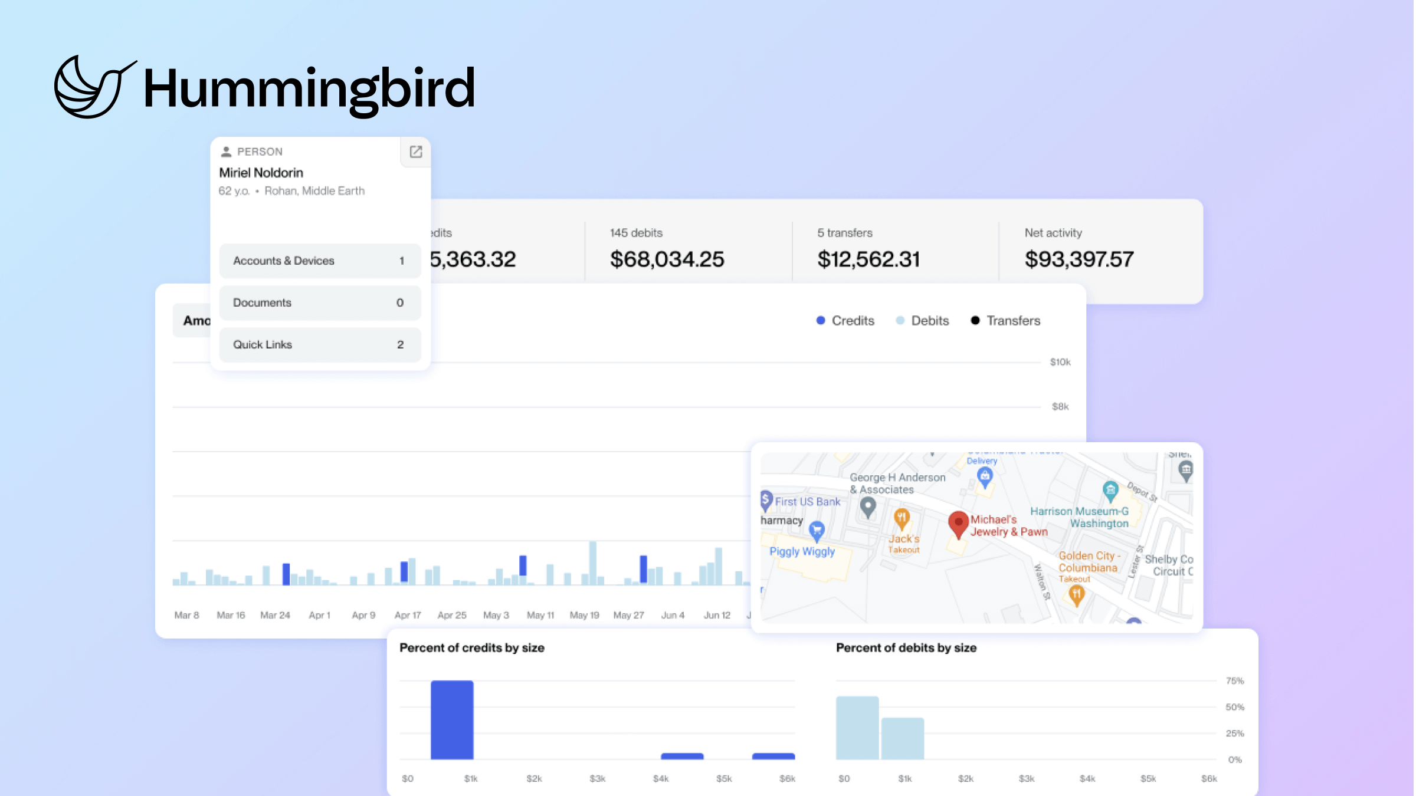Select the partially hidden Amount tab
Viewport: 1416px width, 796px height.
coord(192,321)
